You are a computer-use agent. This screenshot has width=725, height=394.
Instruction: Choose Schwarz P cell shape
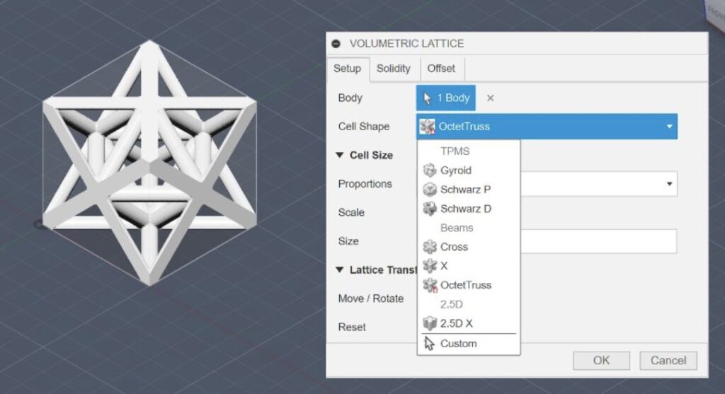[x=469, y=190]
